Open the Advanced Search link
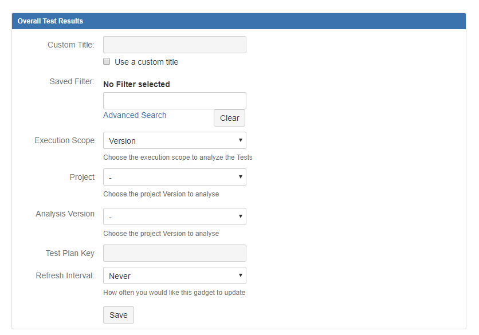The height and width of the screenshot is (335, 479). point(135,115)
